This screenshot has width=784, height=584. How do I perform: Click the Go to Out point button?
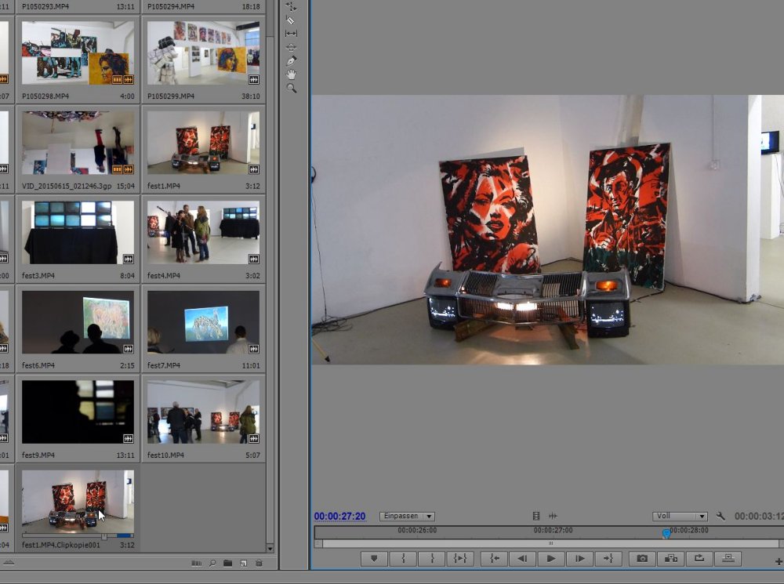click(608, 558)
